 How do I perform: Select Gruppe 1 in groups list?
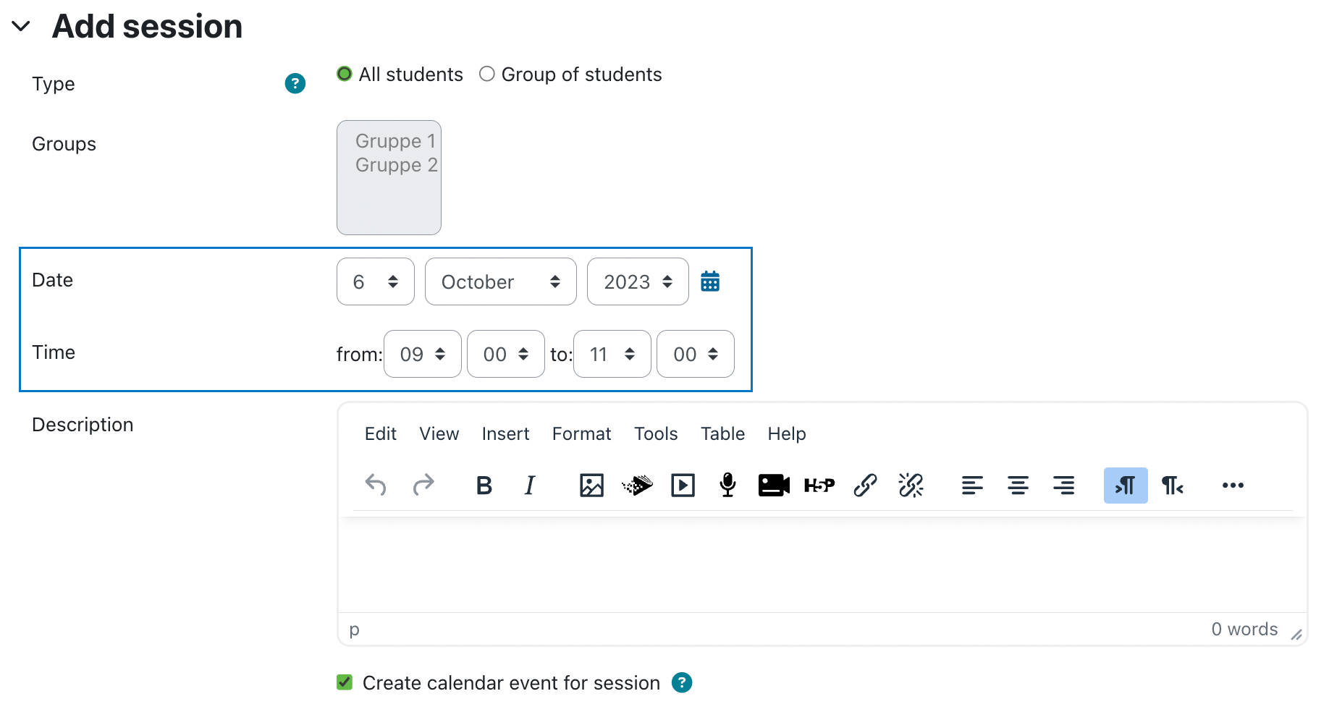pyautogui.click(x=395, y=140)
